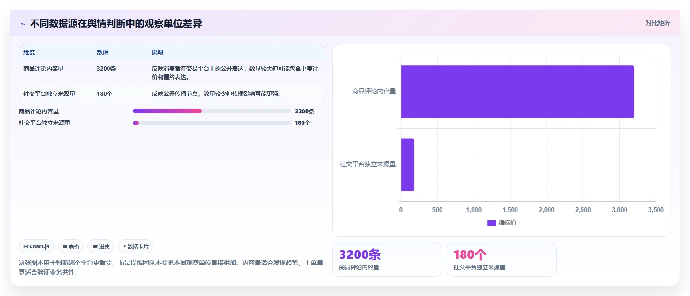This screenshot has height=296, width=690.
Task: Click the 3200条 progress value label
Action: tap(304, 112)
